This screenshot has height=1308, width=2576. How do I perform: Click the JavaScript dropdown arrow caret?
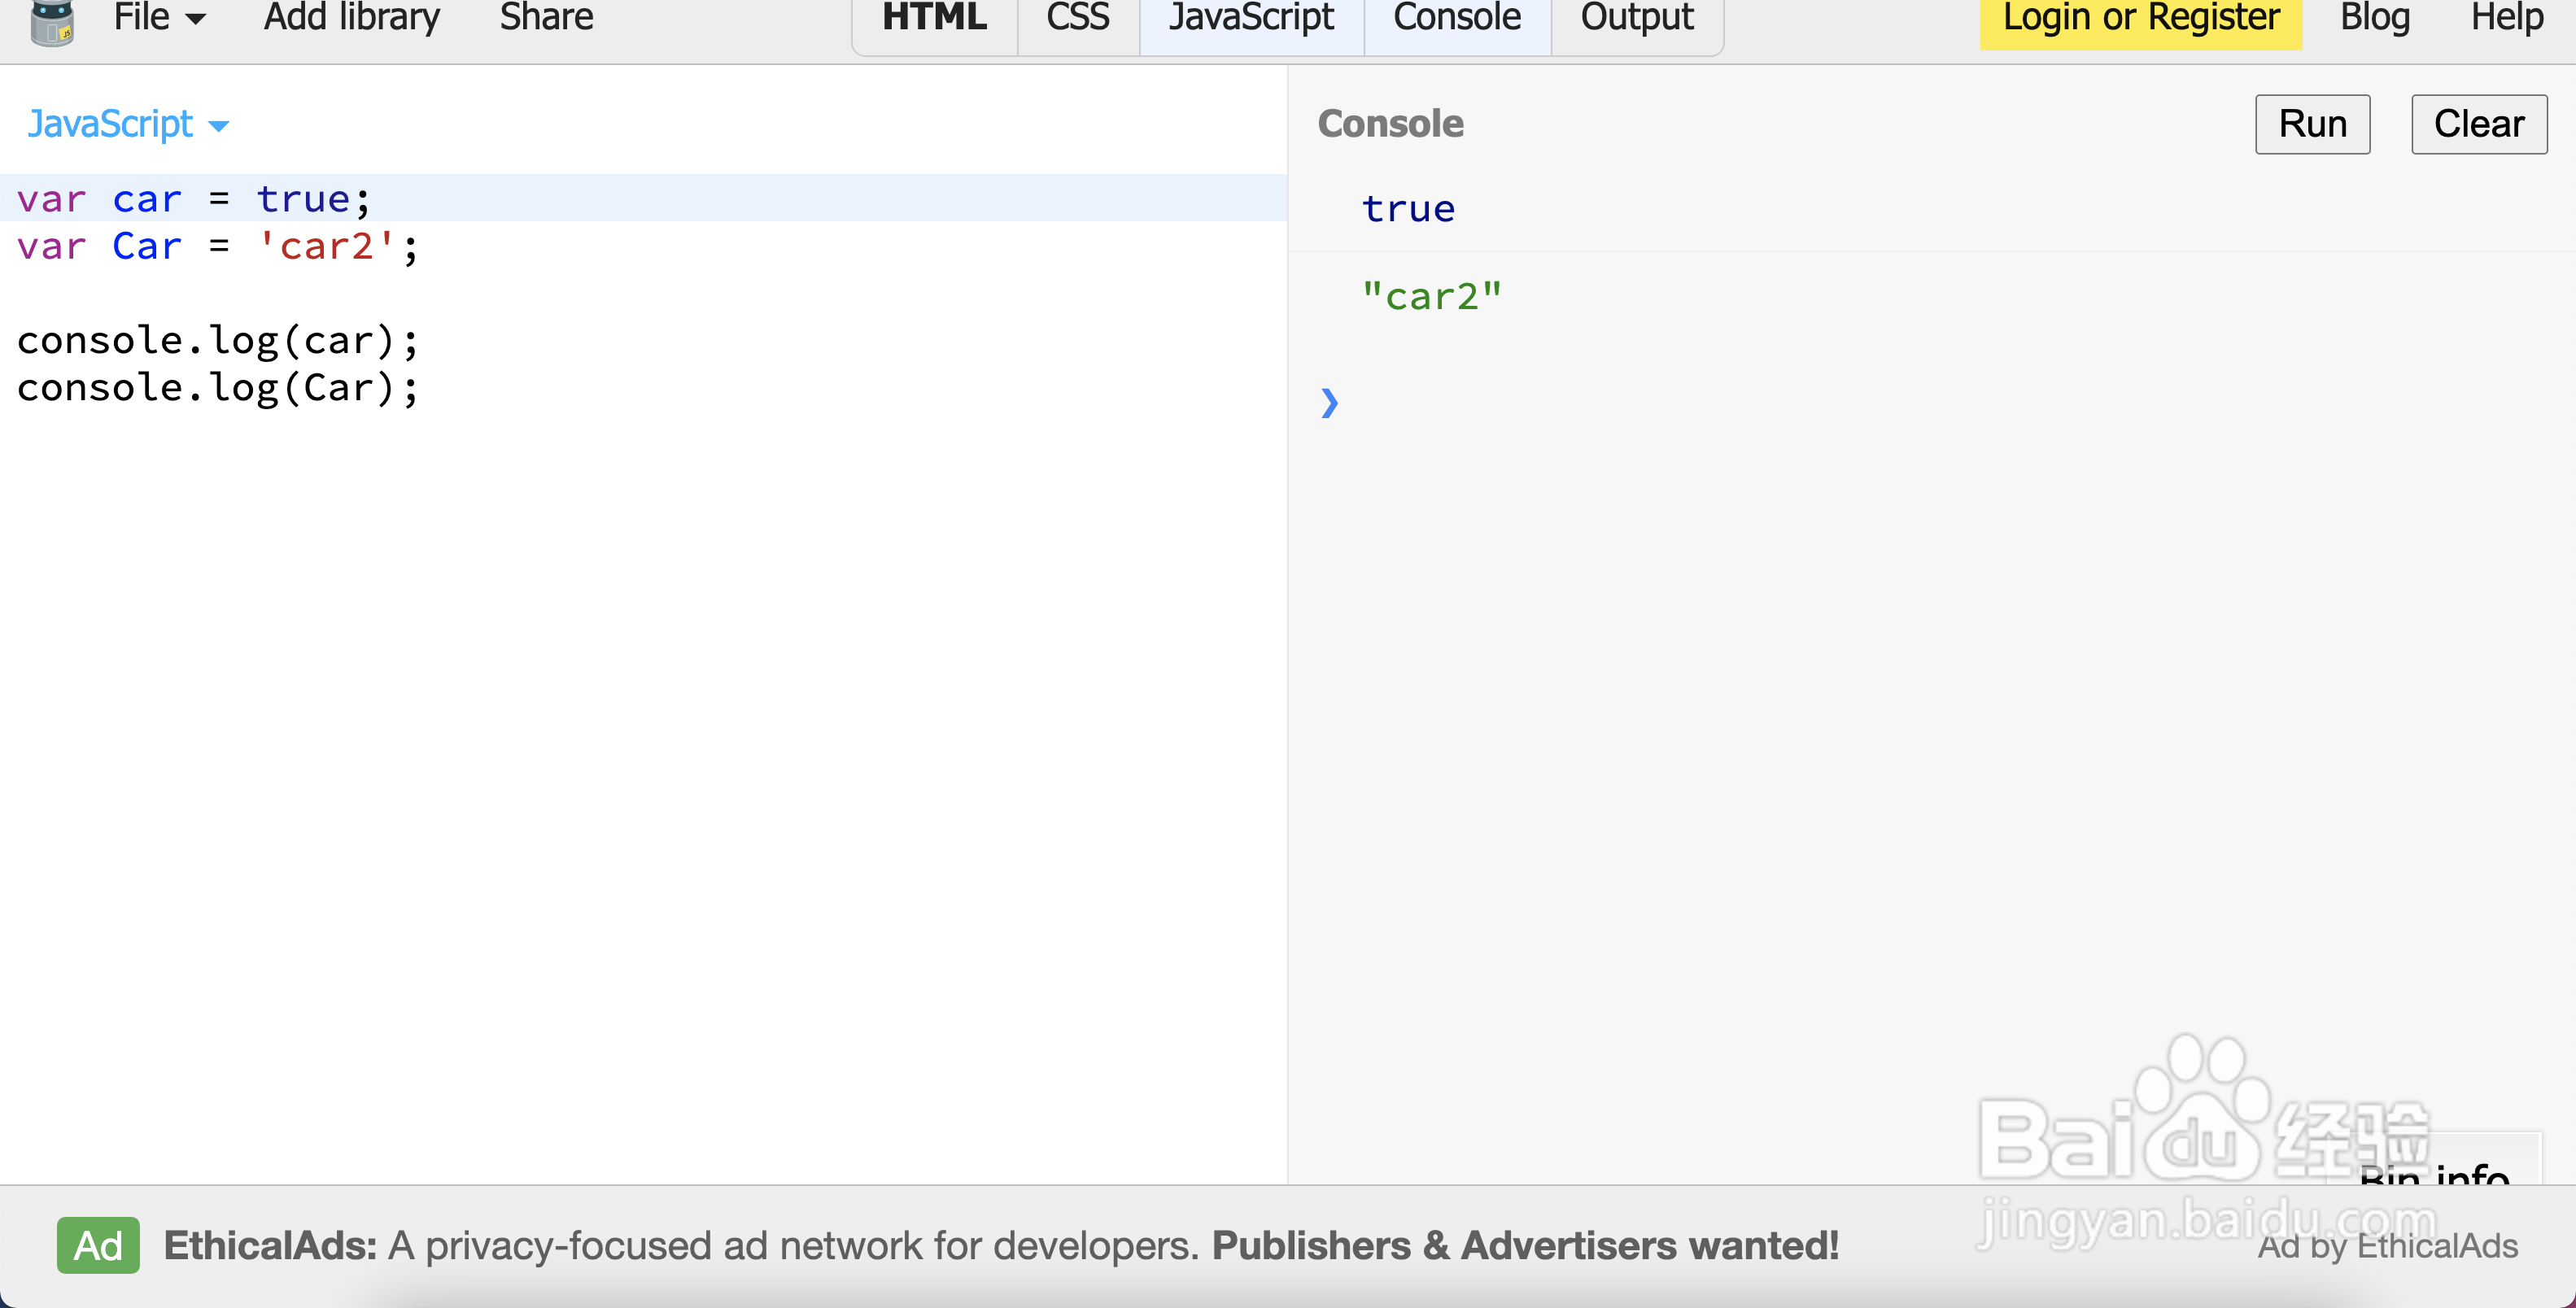(218, 126)
